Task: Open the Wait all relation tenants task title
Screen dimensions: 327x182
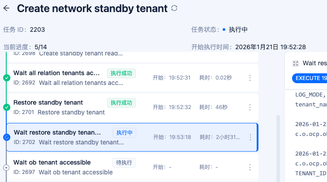Action: (57, 73)
